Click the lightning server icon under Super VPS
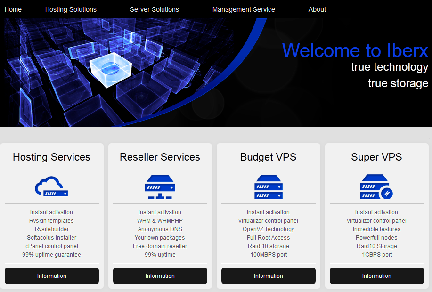The height and width of the screenshot is (292, 432). [x=376, y=187]
